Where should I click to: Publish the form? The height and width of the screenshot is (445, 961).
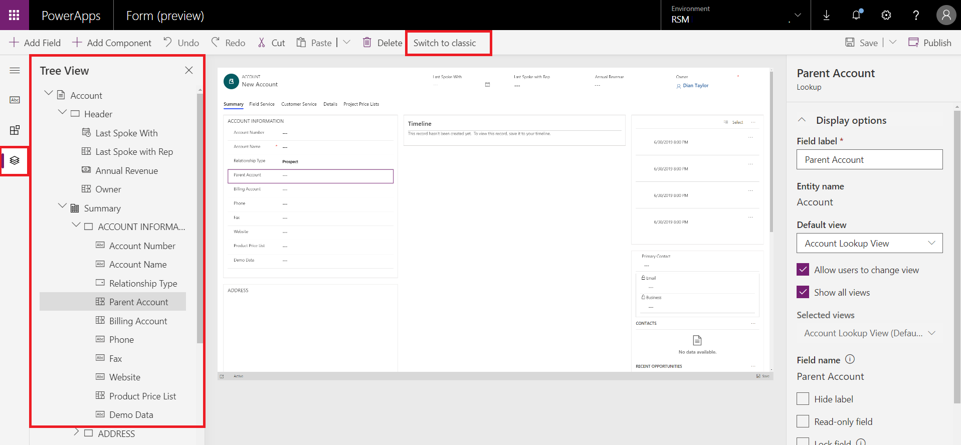pos(930,43)
